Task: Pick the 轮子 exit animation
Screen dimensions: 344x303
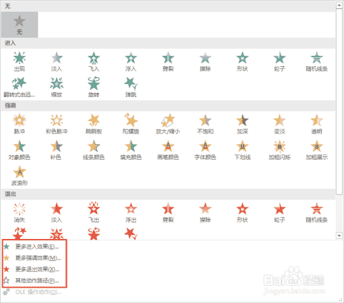Action: point(279,213)
